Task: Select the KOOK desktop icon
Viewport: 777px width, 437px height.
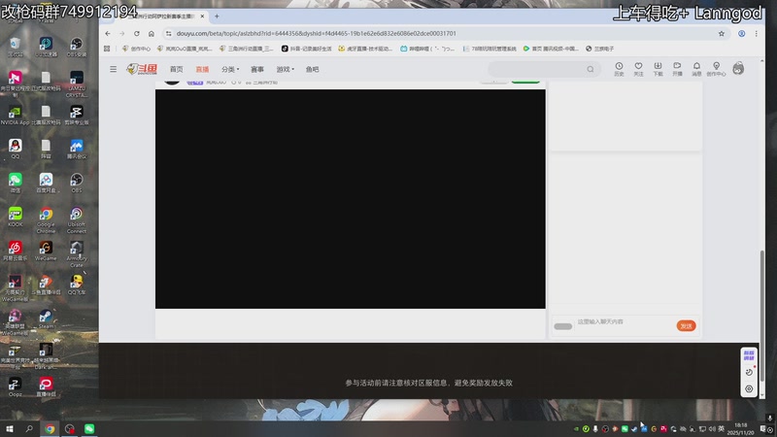Action: [15, 217]
